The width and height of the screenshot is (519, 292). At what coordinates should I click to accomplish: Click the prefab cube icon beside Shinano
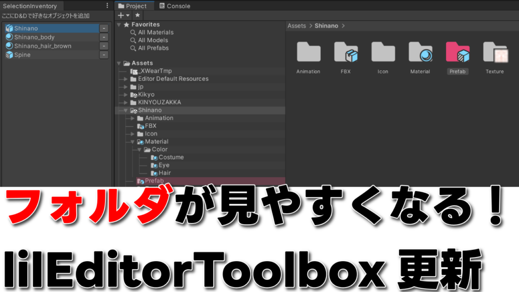click(9, 28)
